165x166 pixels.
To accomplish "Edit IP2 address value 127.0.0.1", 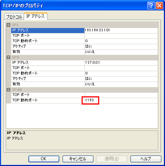I will coord(121,63).
